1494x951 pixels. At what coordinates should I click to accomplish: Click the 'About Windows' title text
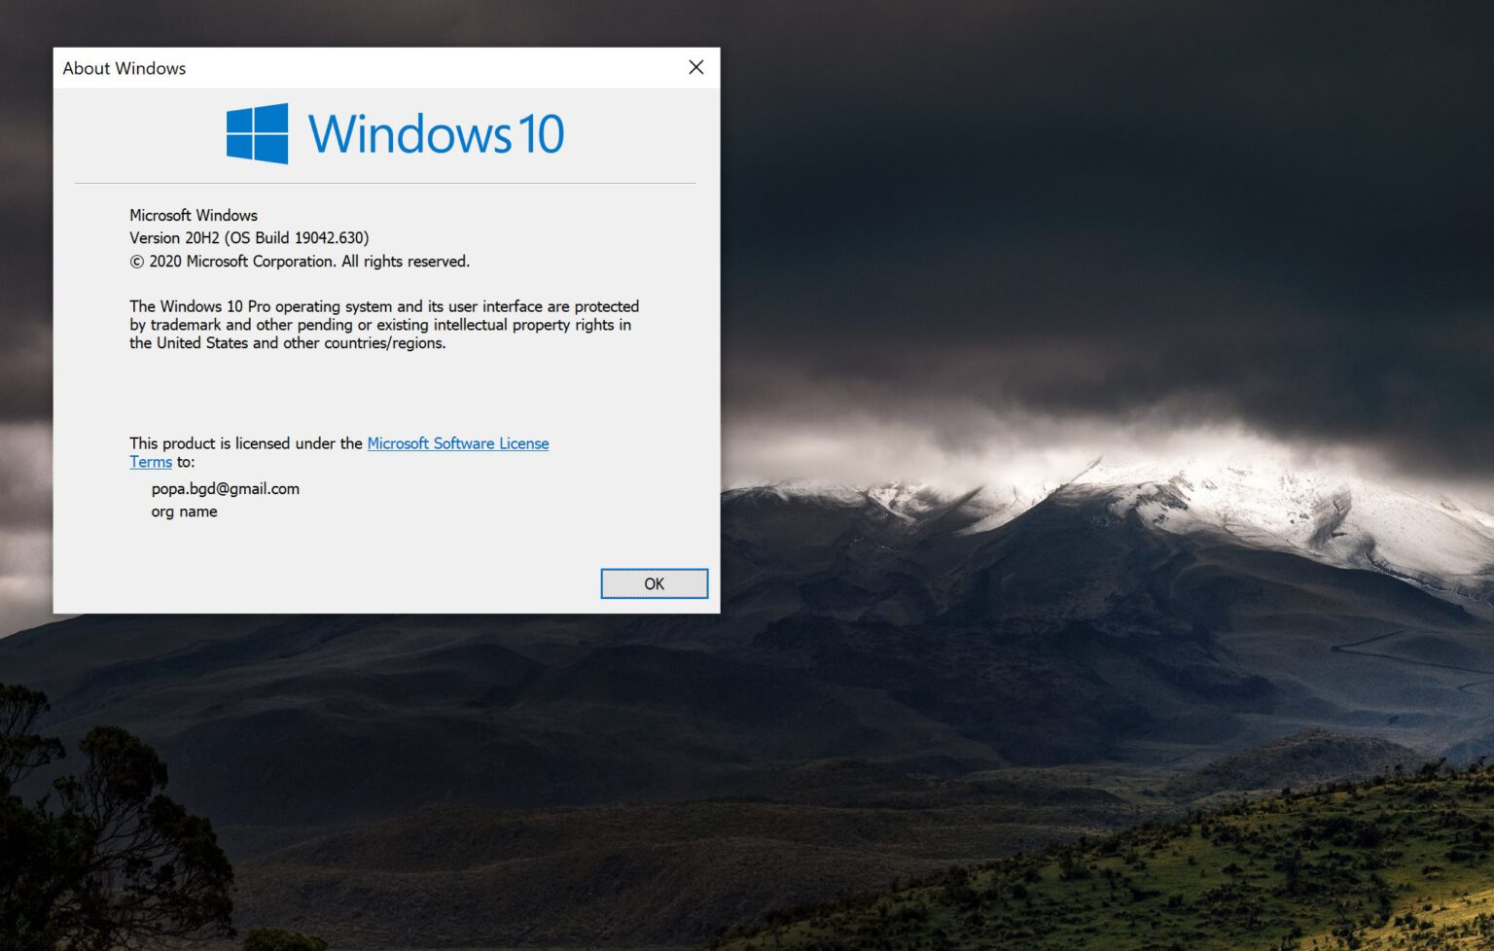[x=124, y=68]
